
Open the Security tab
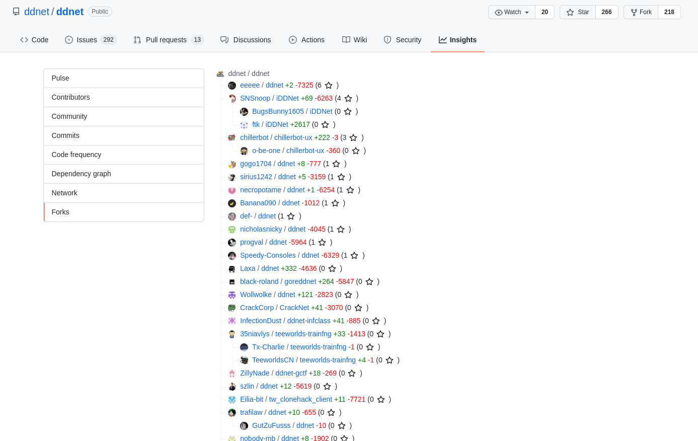click(403, 40)
